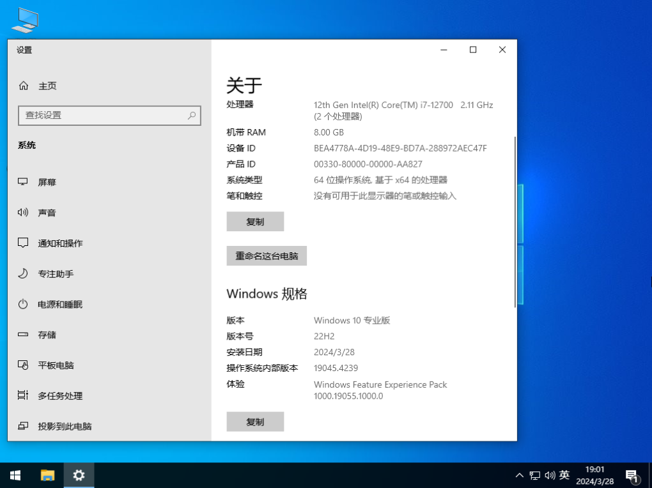The width and height of the screenshot is (652, 488).
Task: Open the volume control in system tray
Action: point(550,475)
